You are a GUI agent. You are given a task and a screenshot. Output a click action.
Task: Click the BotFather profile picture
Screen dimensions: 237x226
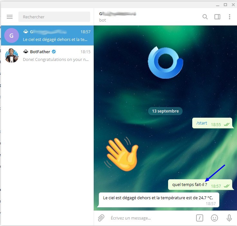point(12,55)
